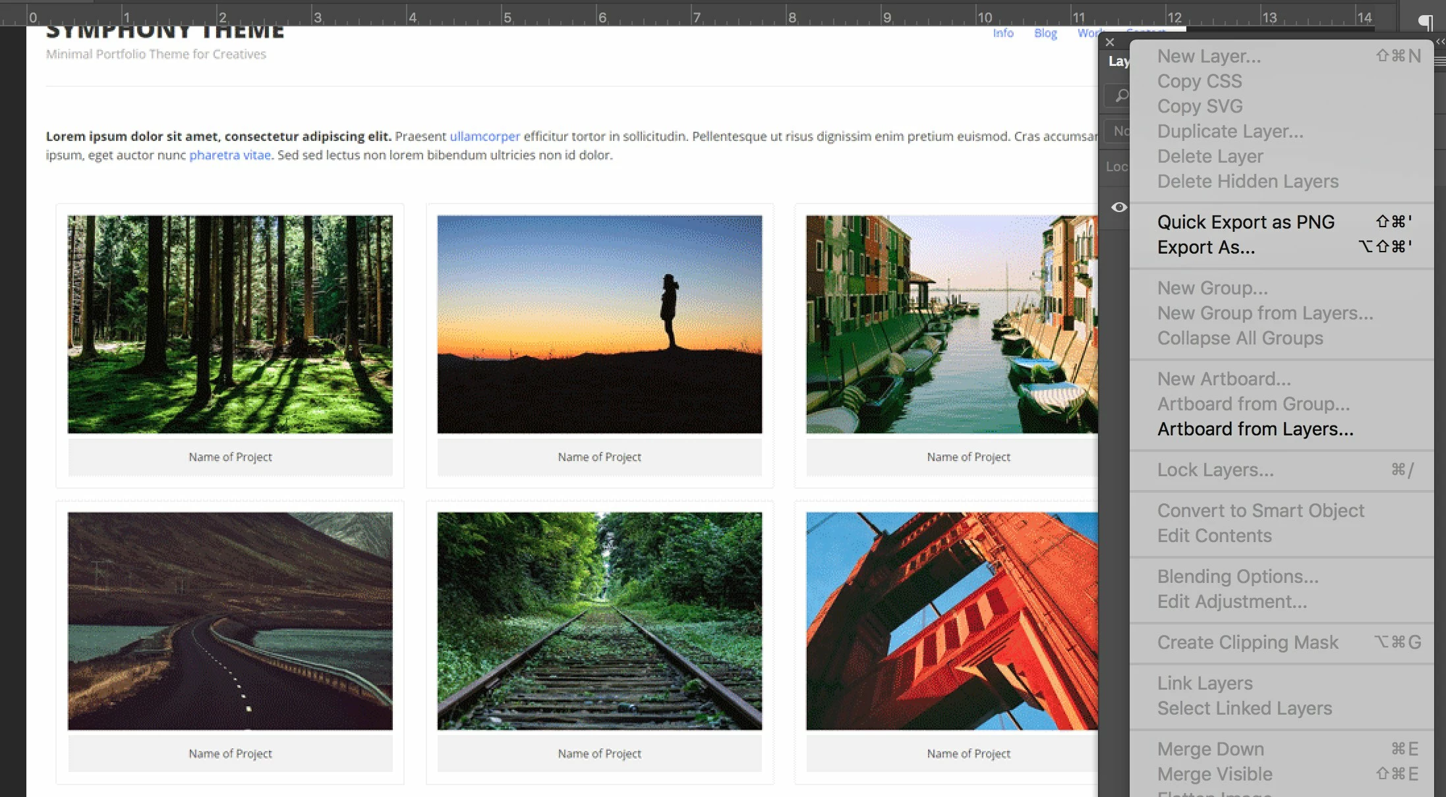Image resolution: width=1446 pixels, height=797 pixels.
Task: Choose Artboard from Layers... option
Action: pyautogui.click(x=1255, y=429)
